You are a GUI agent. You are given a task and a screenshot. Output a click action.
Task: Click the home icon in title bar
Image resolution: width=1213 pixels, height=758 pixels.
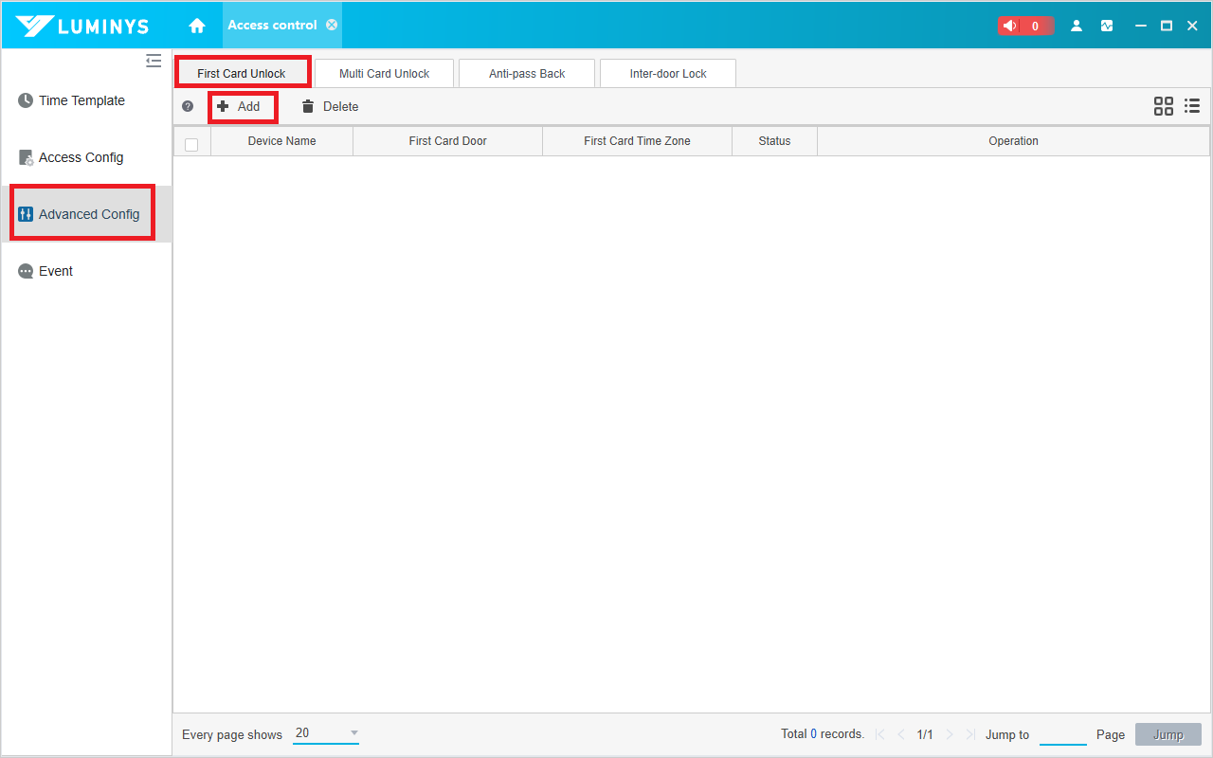(197, 26)
